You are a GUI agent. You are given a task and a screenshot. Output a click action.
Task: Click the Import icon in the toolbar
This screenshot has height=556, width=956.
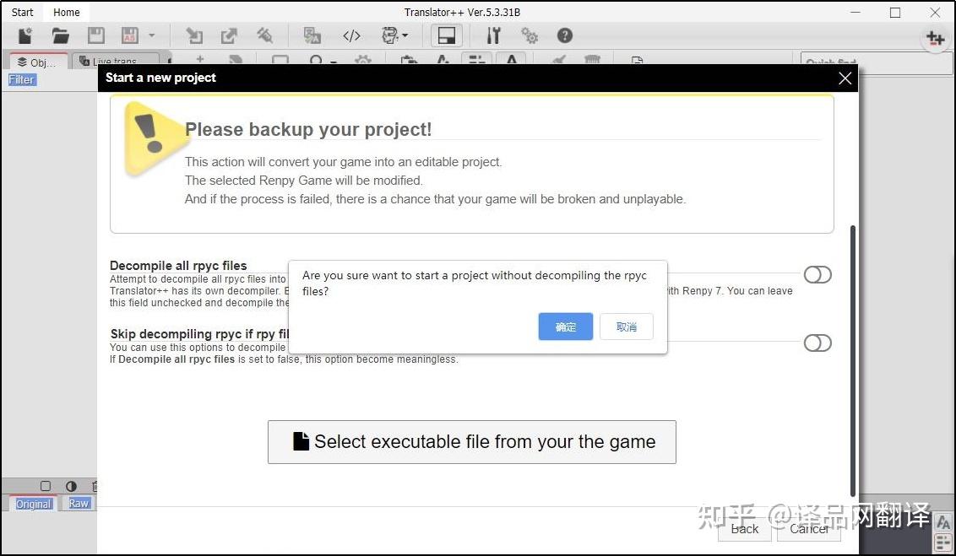(194, 36)
